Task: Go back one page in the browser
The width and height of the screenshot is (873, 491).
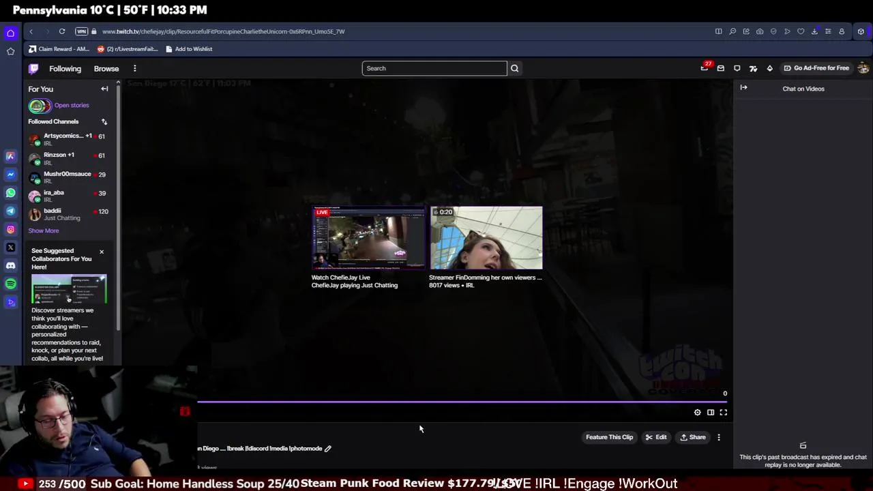Action: point(31,31)
